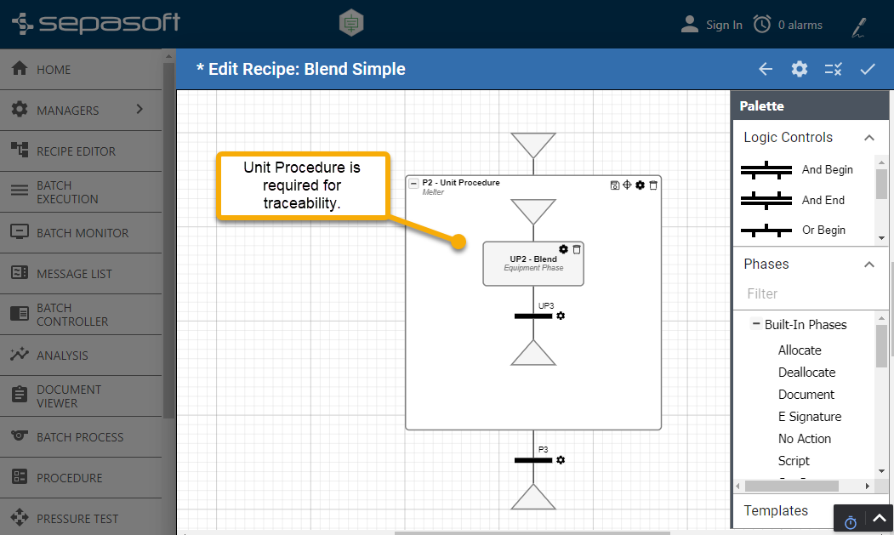The width and height of the screenshot is (894, 535).
Task: Click the checkmark to save recipe
Action: pos(868,70)
